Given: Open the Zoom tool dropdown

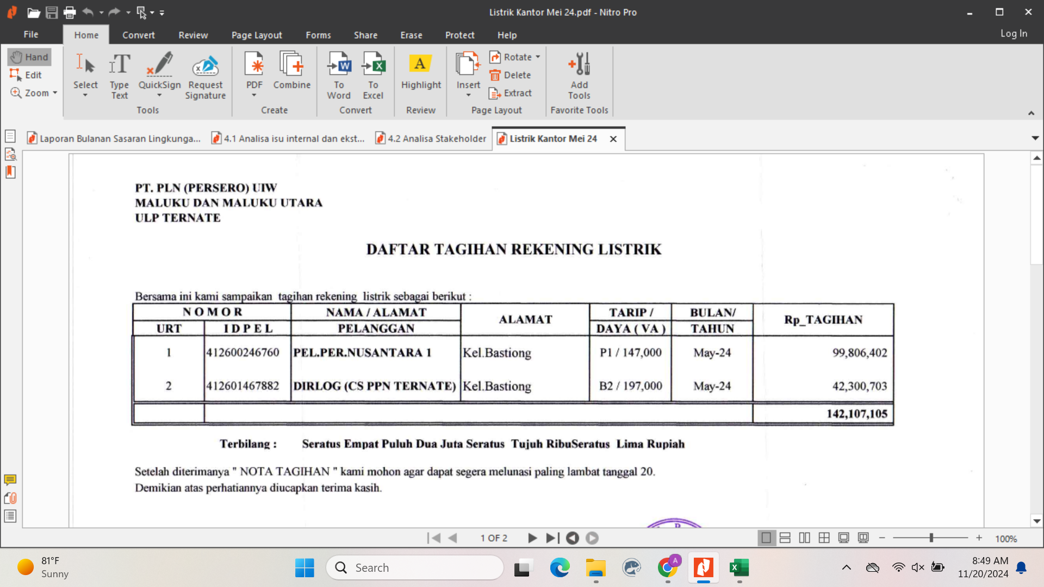Looking at the screenshot, I should [x=55, y=93].
